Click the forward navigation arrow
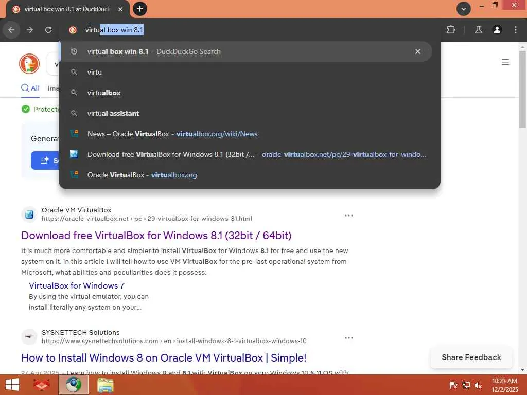527x395 pixels. (x=30, y=30)
